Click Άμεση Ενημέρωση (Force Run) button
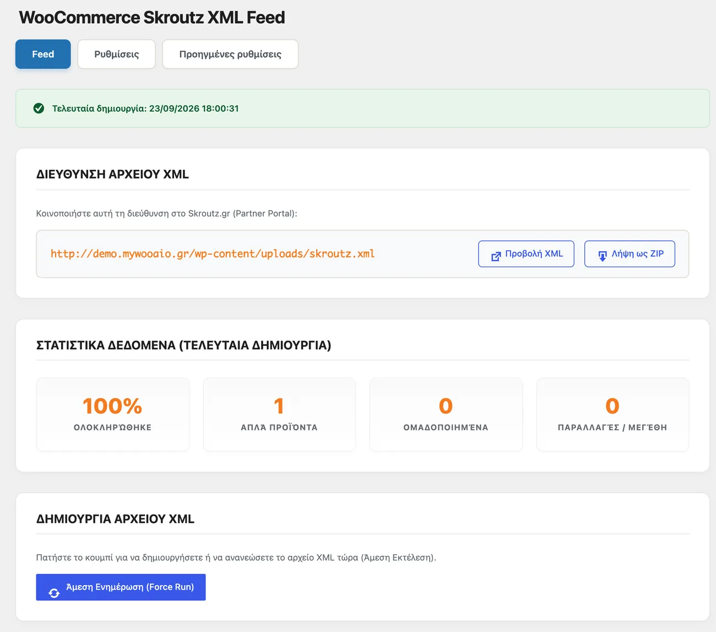Viewport: 716px width, 632px height. pyautogui.click(x=121, y=587)
